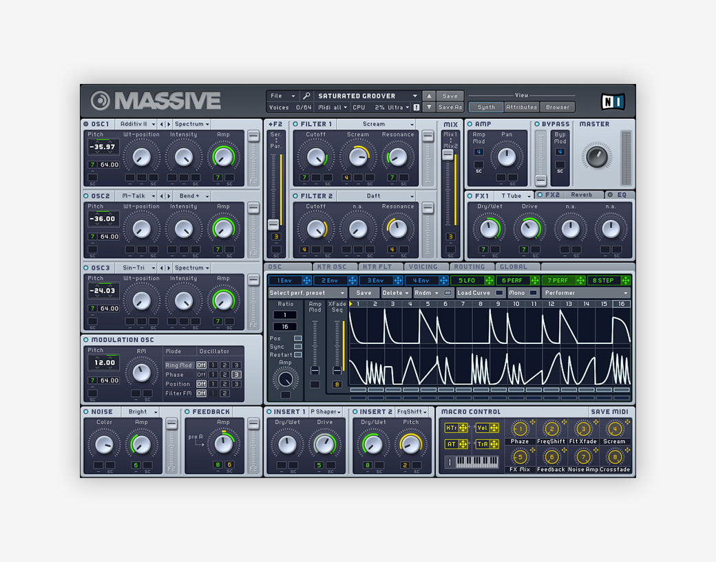Click the Massive logo
The image size is (716, 562).
pos(156,101)
